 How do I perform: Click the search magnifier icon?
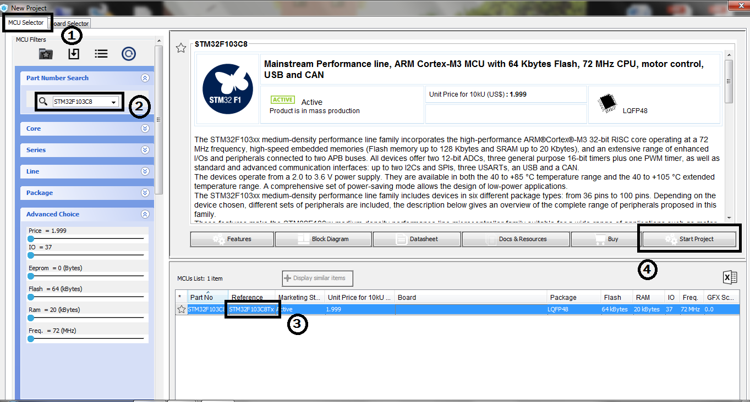[x=43, y=102]
